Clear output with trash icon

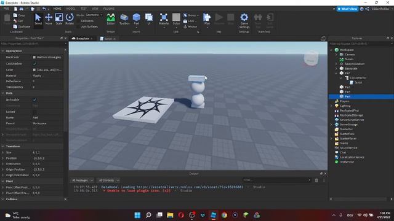(316, 180)
